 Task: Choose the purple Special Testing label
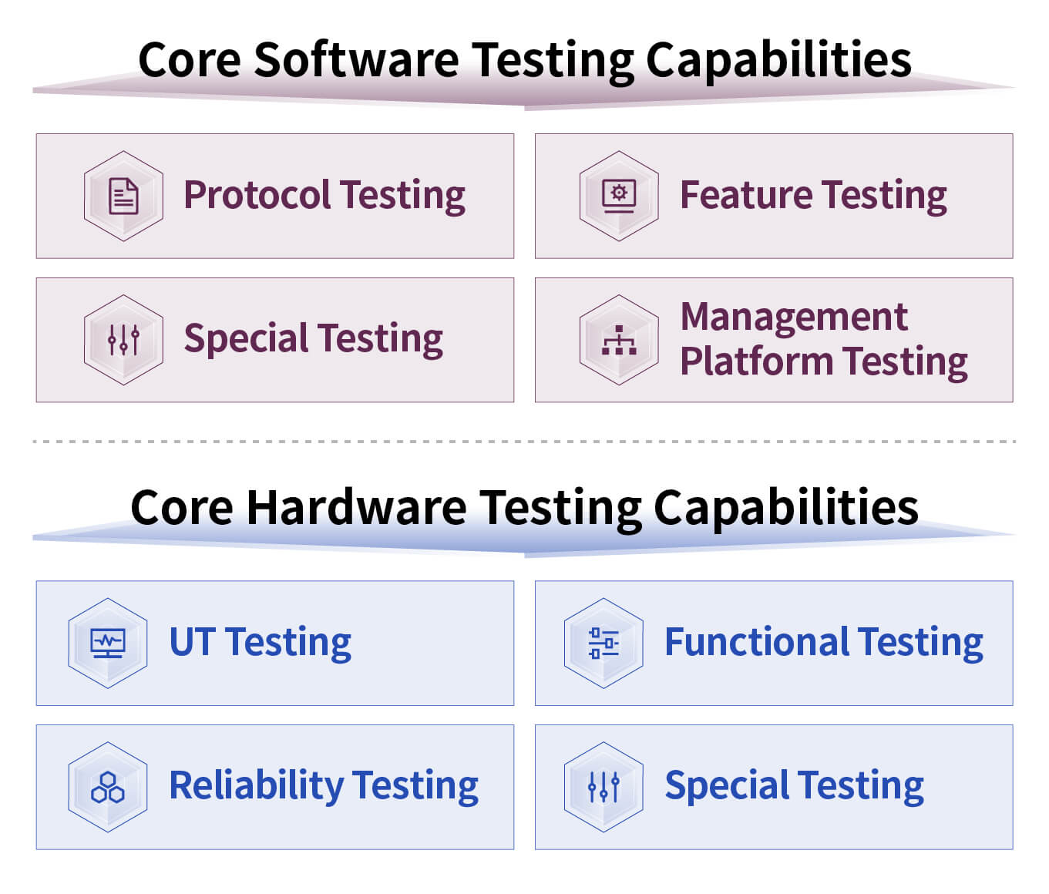point(314,339)
